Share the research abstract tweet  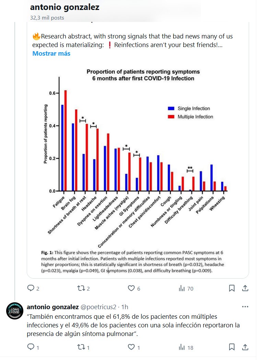pos(245,288)
